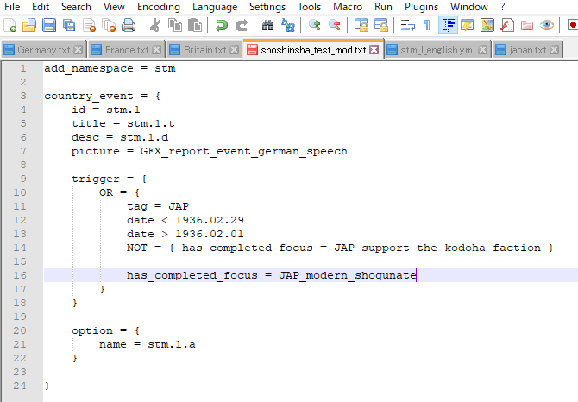Click the Zoom In magnifier icon
This screenshot has height=402, width=578.
point(314,25)
